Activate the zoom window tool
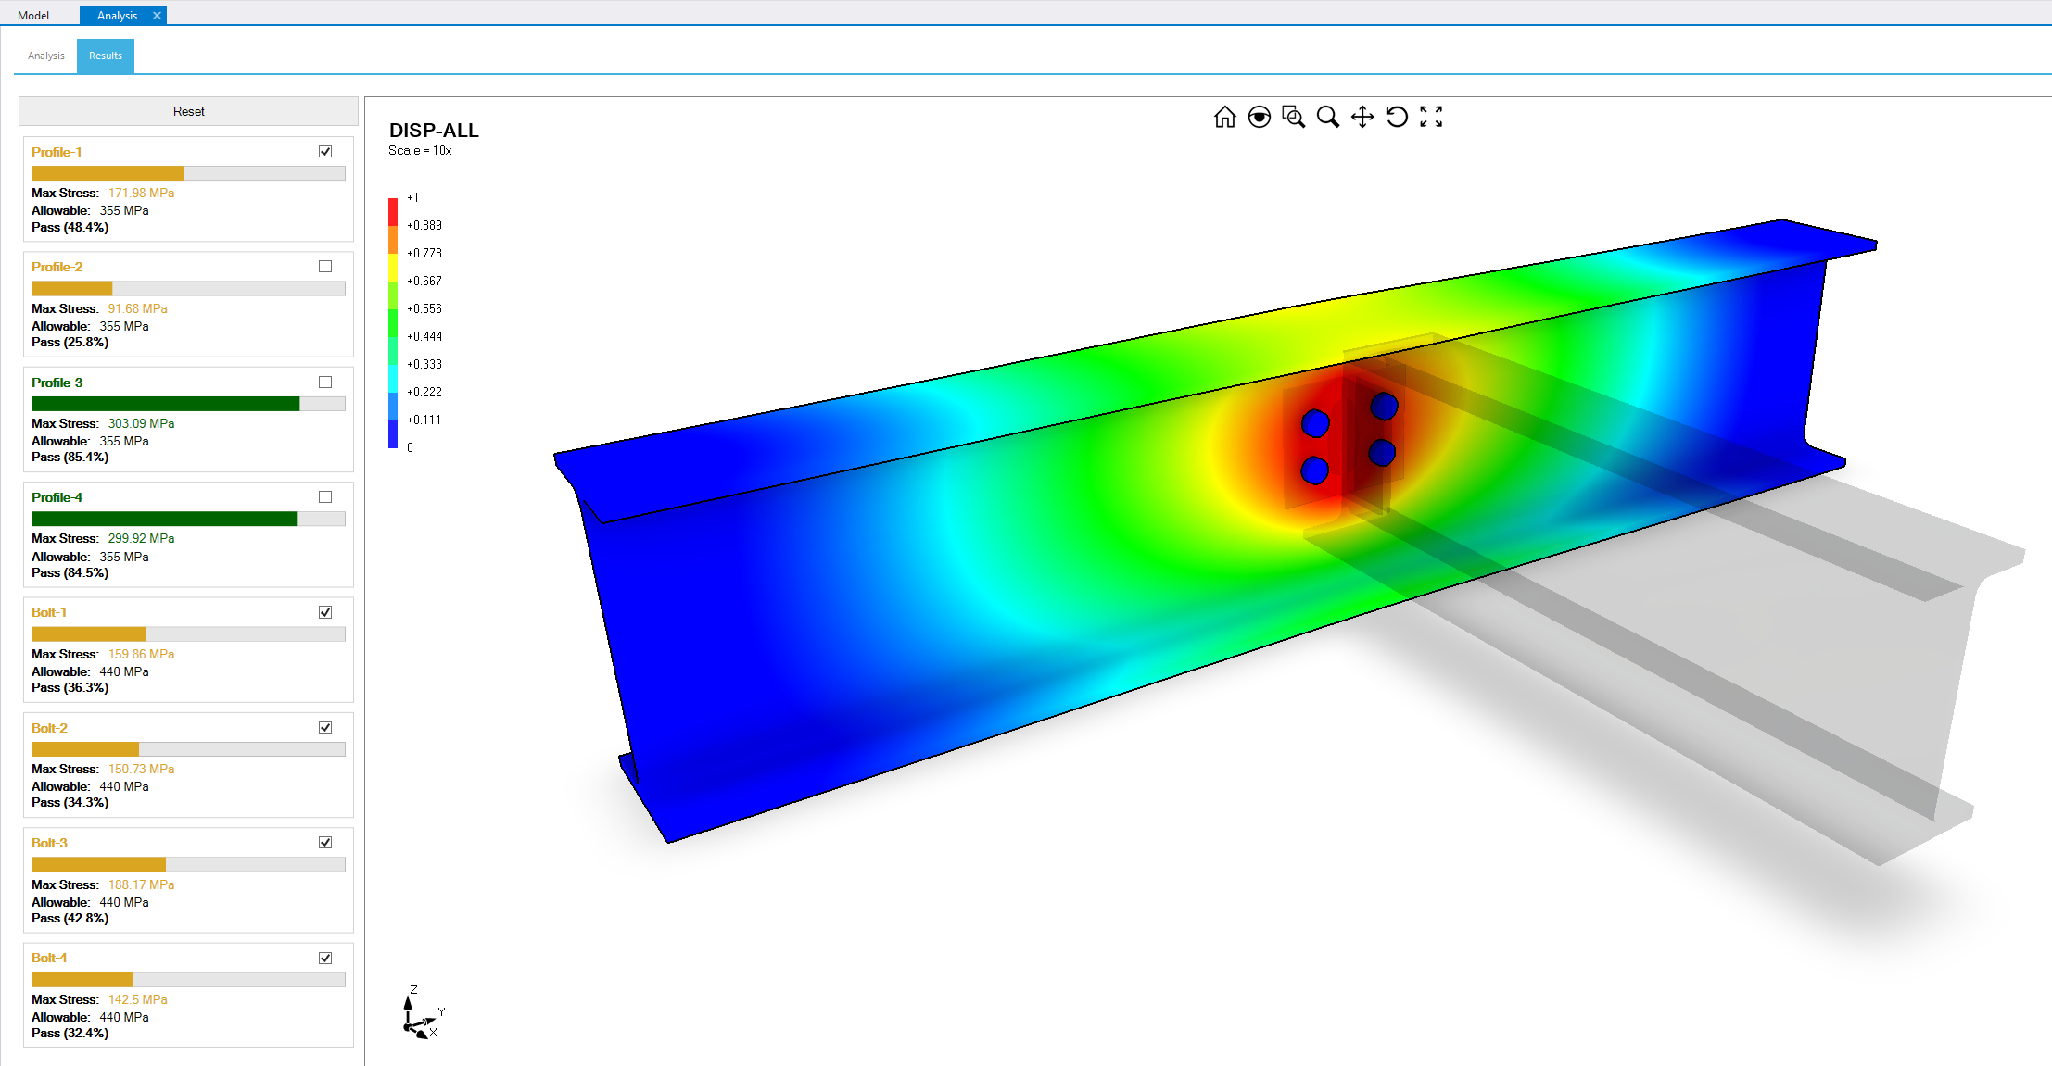This screenshot has height=1066, width=2052. pos(1294,117)
